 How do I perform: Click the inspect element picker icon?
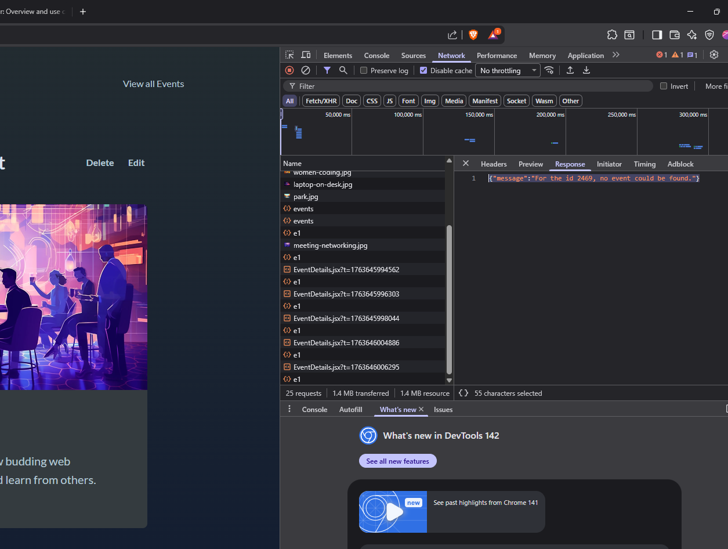(289, 55)
